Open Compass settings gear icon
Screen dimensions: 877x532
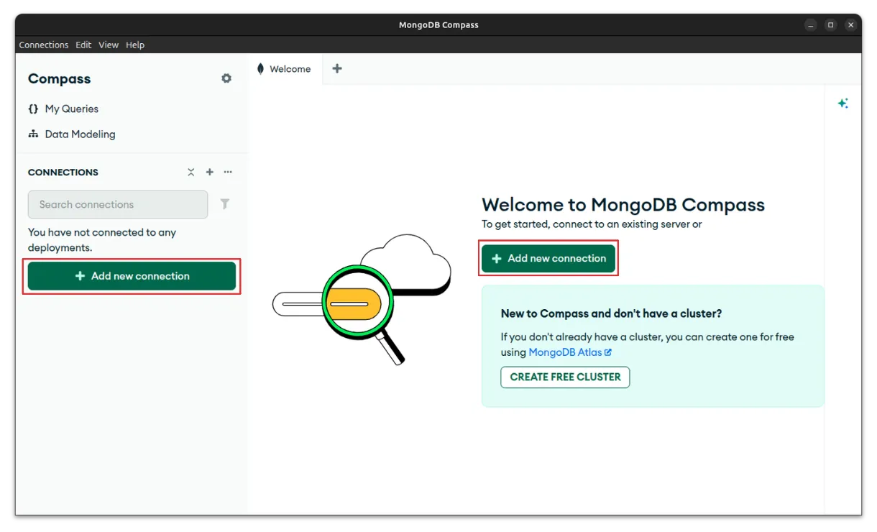226,78
